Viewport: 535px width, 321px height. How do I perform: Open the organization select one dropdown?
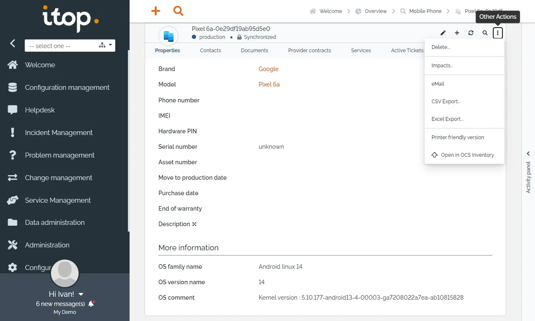pyautogui.click(x=70, y=46)
